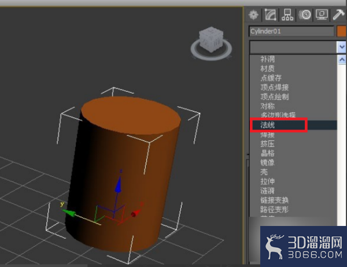Open the Modify panel tab

pyautogui.click(x=270, y=15)
